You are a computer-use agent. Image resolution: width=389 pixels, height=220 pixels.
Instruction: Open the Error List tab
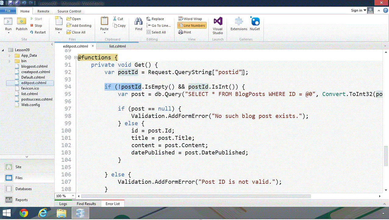(x=113, y=204)
